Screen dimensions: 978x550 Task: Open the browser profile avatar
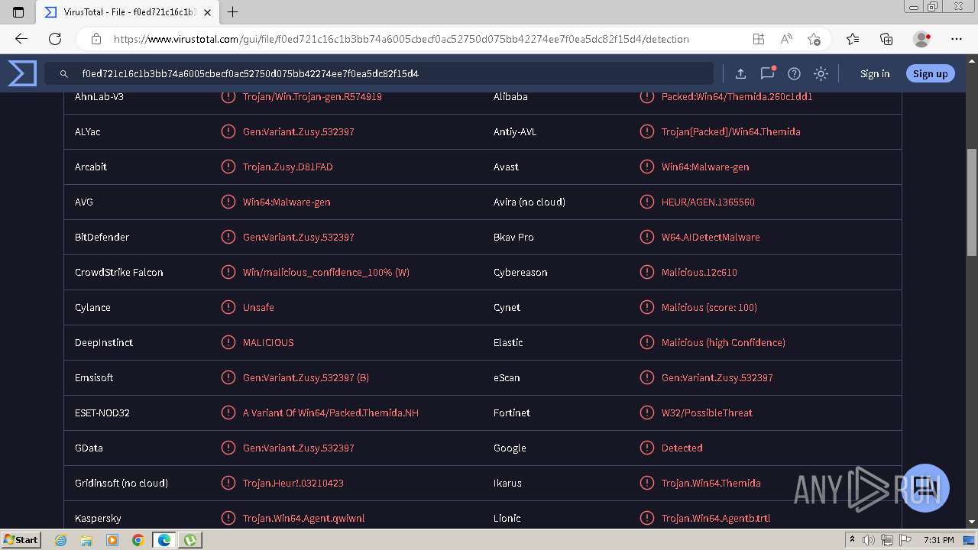click(x=921, y=39)
